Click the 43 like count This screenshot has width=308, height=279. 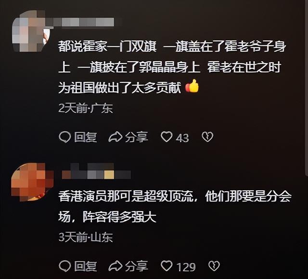(182, 138)
